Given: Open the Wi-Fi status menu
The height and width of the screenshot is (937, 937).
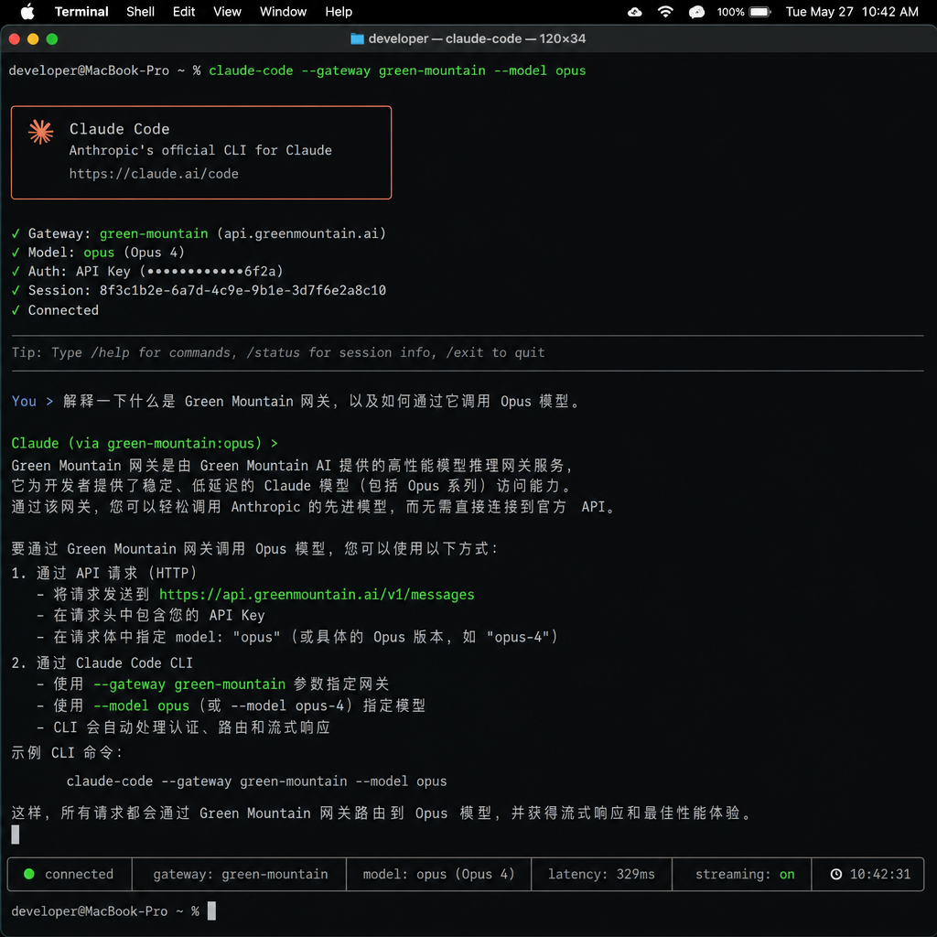Looking at the screenshot, I should (x=665, y=11).
